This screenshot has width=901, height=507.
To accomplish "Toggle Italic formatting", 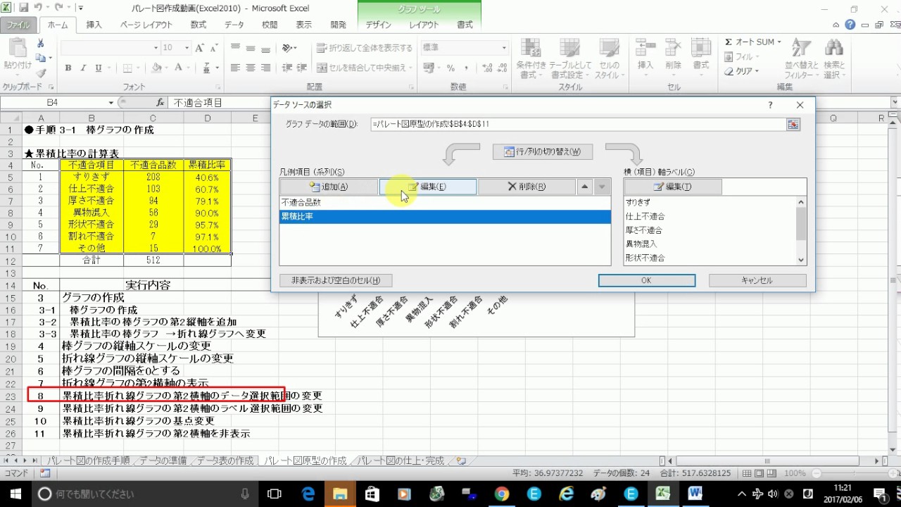I will pyautogui.click(x=83, y=68).
